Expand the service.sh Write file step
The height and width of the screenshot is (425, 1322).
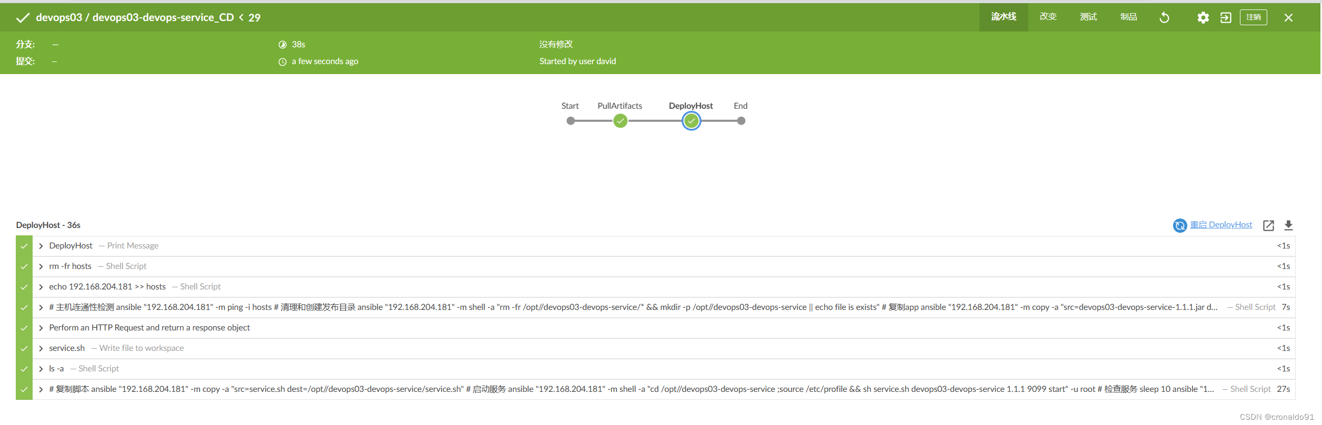pos(41,348)
